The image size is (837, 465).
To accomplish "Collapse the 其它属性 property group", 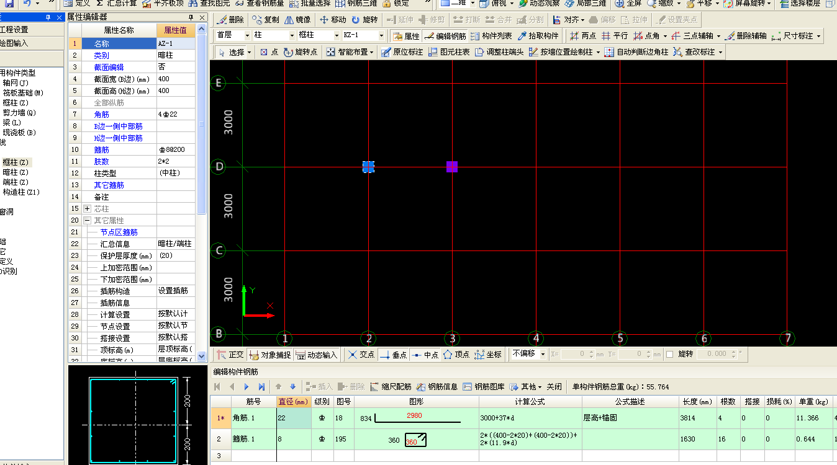I will [x=87, y=220].
